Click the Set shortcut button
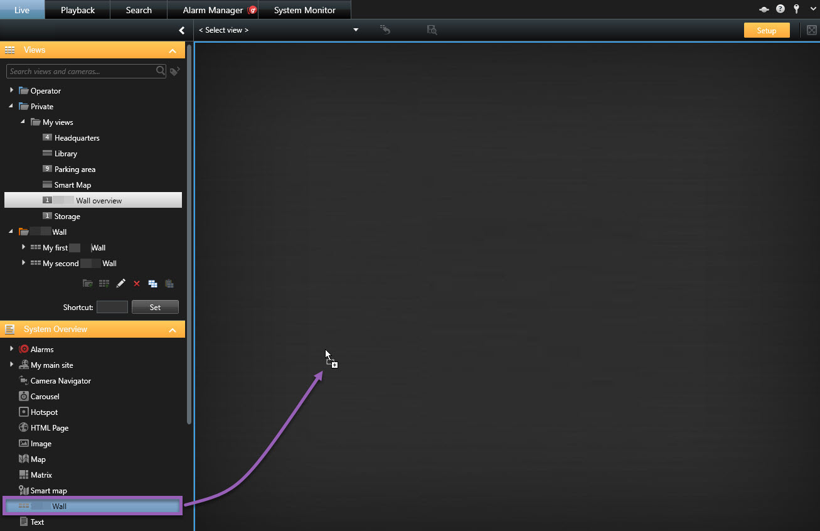Screen dimensions: 820x531 155,307
